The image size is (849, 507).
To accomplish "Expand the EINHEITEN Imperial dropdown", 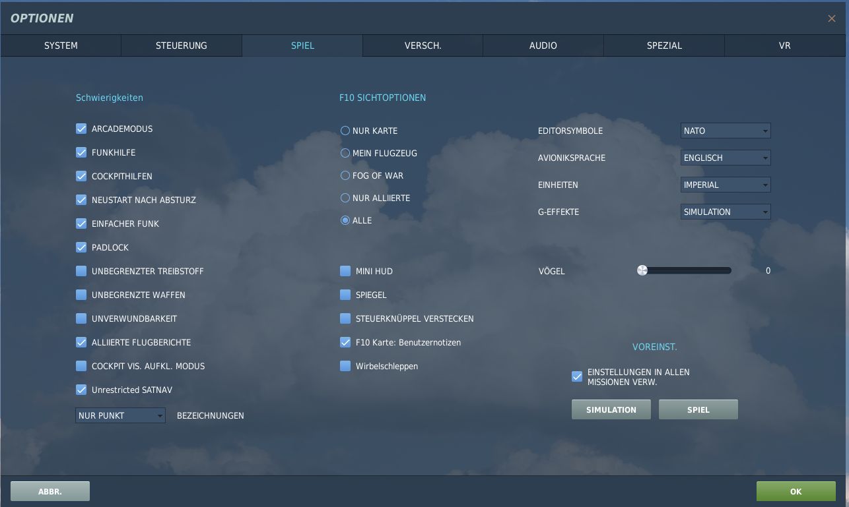I will tap(726, 185).
